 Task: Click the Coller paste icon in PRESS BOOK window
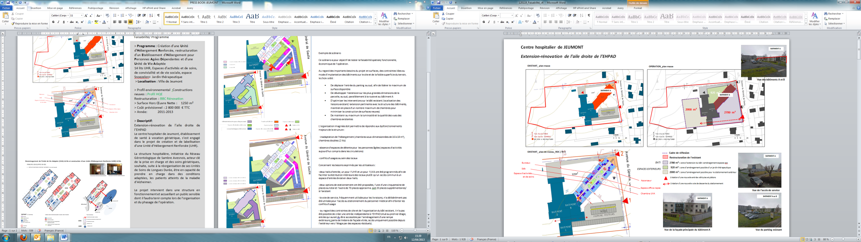pyautogui.click(x=5, y=15)
